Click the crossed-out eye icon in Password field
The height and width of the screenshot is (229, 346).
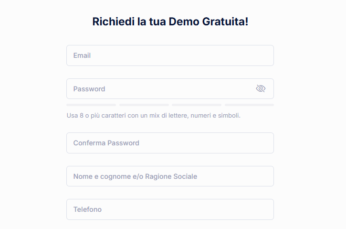point(261,88)
